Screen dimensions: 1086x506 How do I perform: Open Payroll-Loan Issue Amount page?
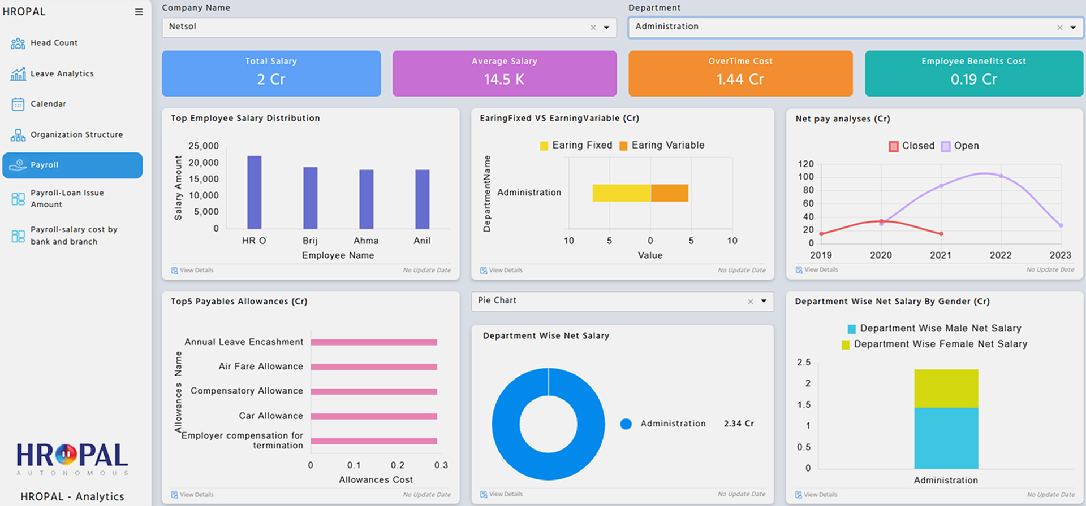pyautogui.click(x=67, y=199)
